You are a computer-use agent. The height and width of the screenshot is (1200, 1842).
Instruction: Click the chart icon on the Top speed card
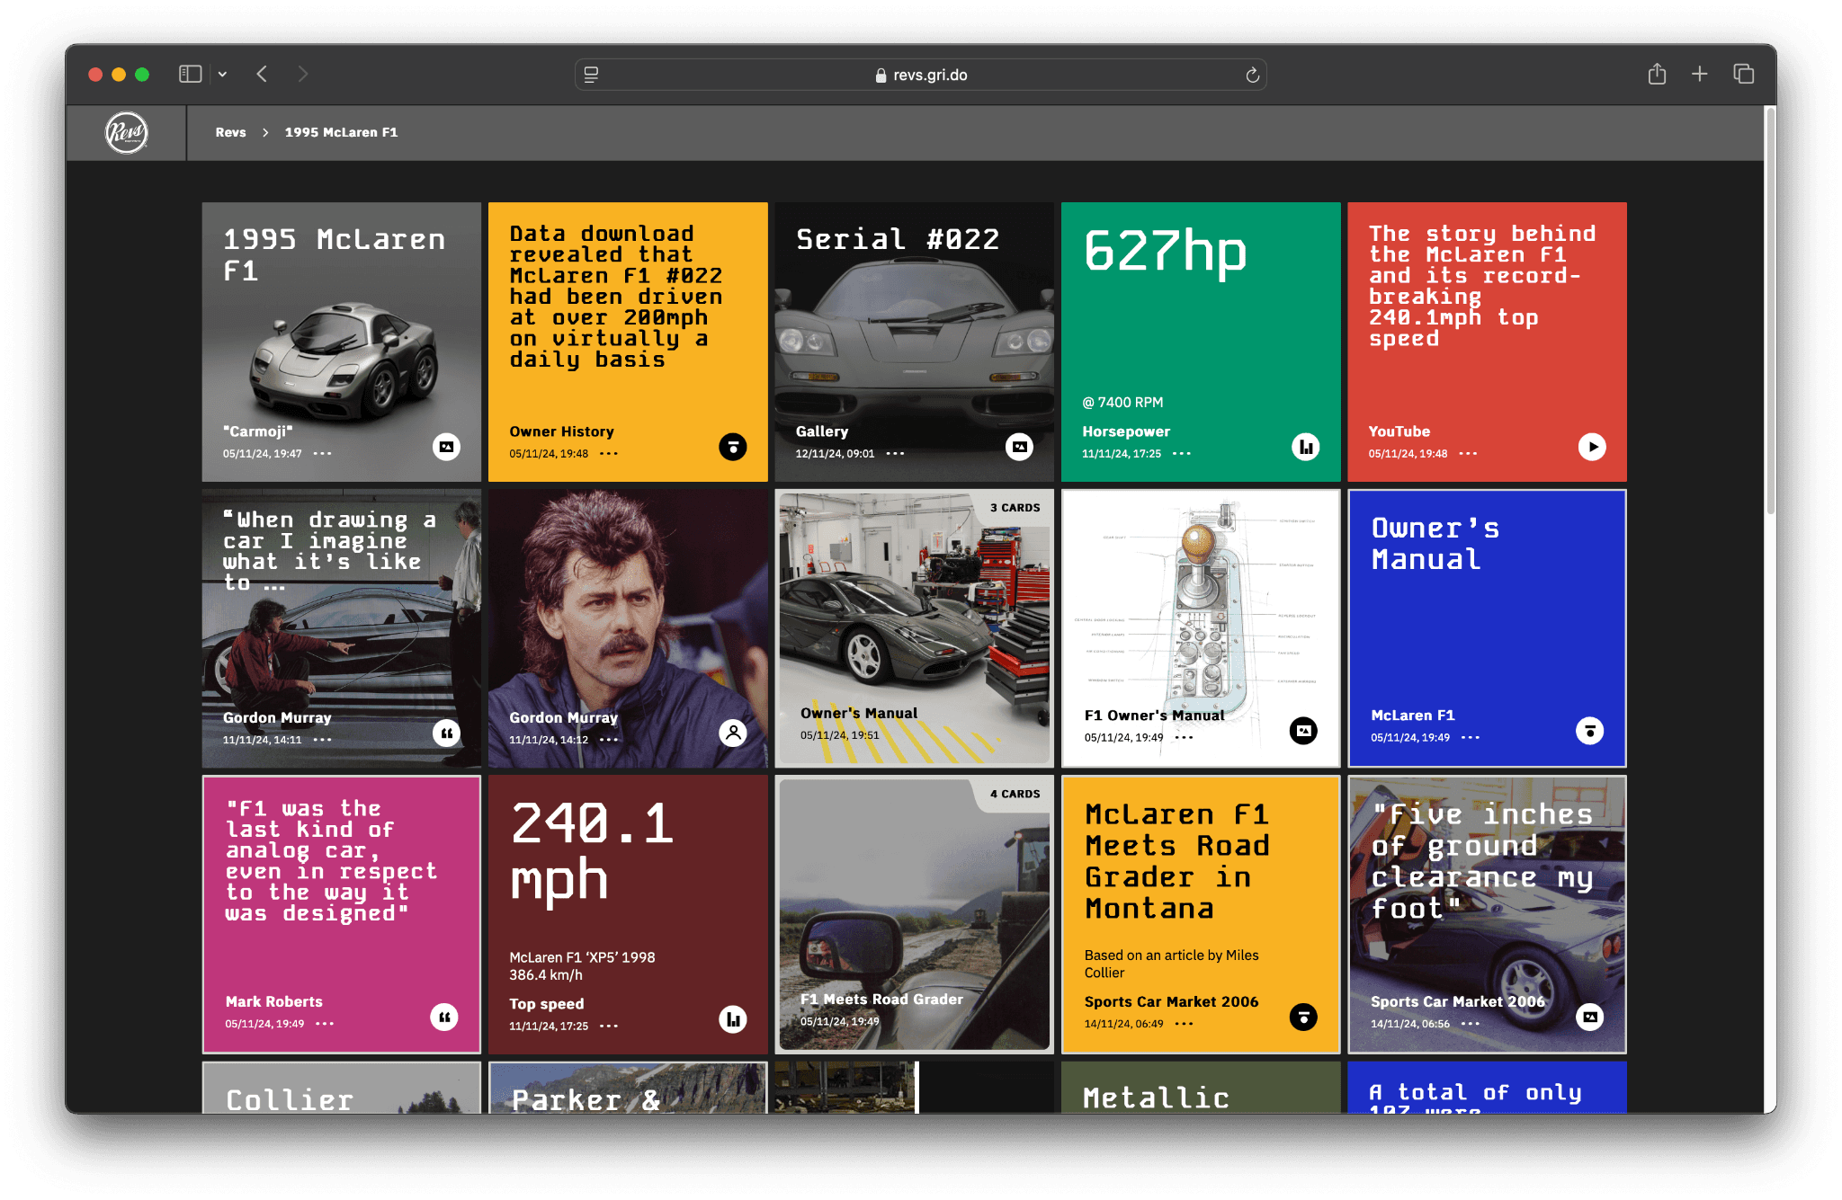pos(733,1019)
